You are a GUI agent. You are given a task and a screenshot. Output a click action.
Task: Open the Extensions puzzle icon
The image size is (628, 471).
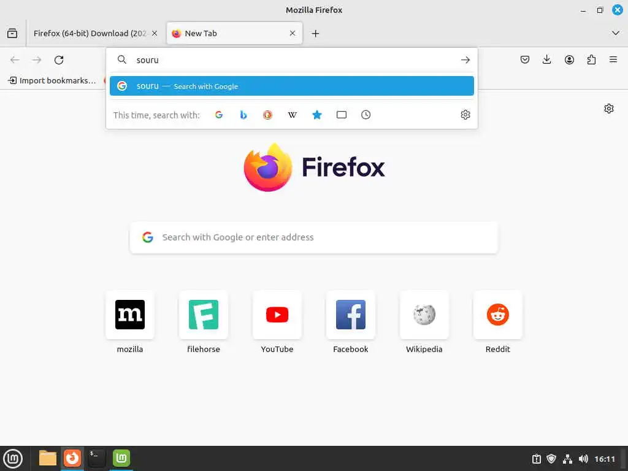pyautogui.click(x=591, y=60)
